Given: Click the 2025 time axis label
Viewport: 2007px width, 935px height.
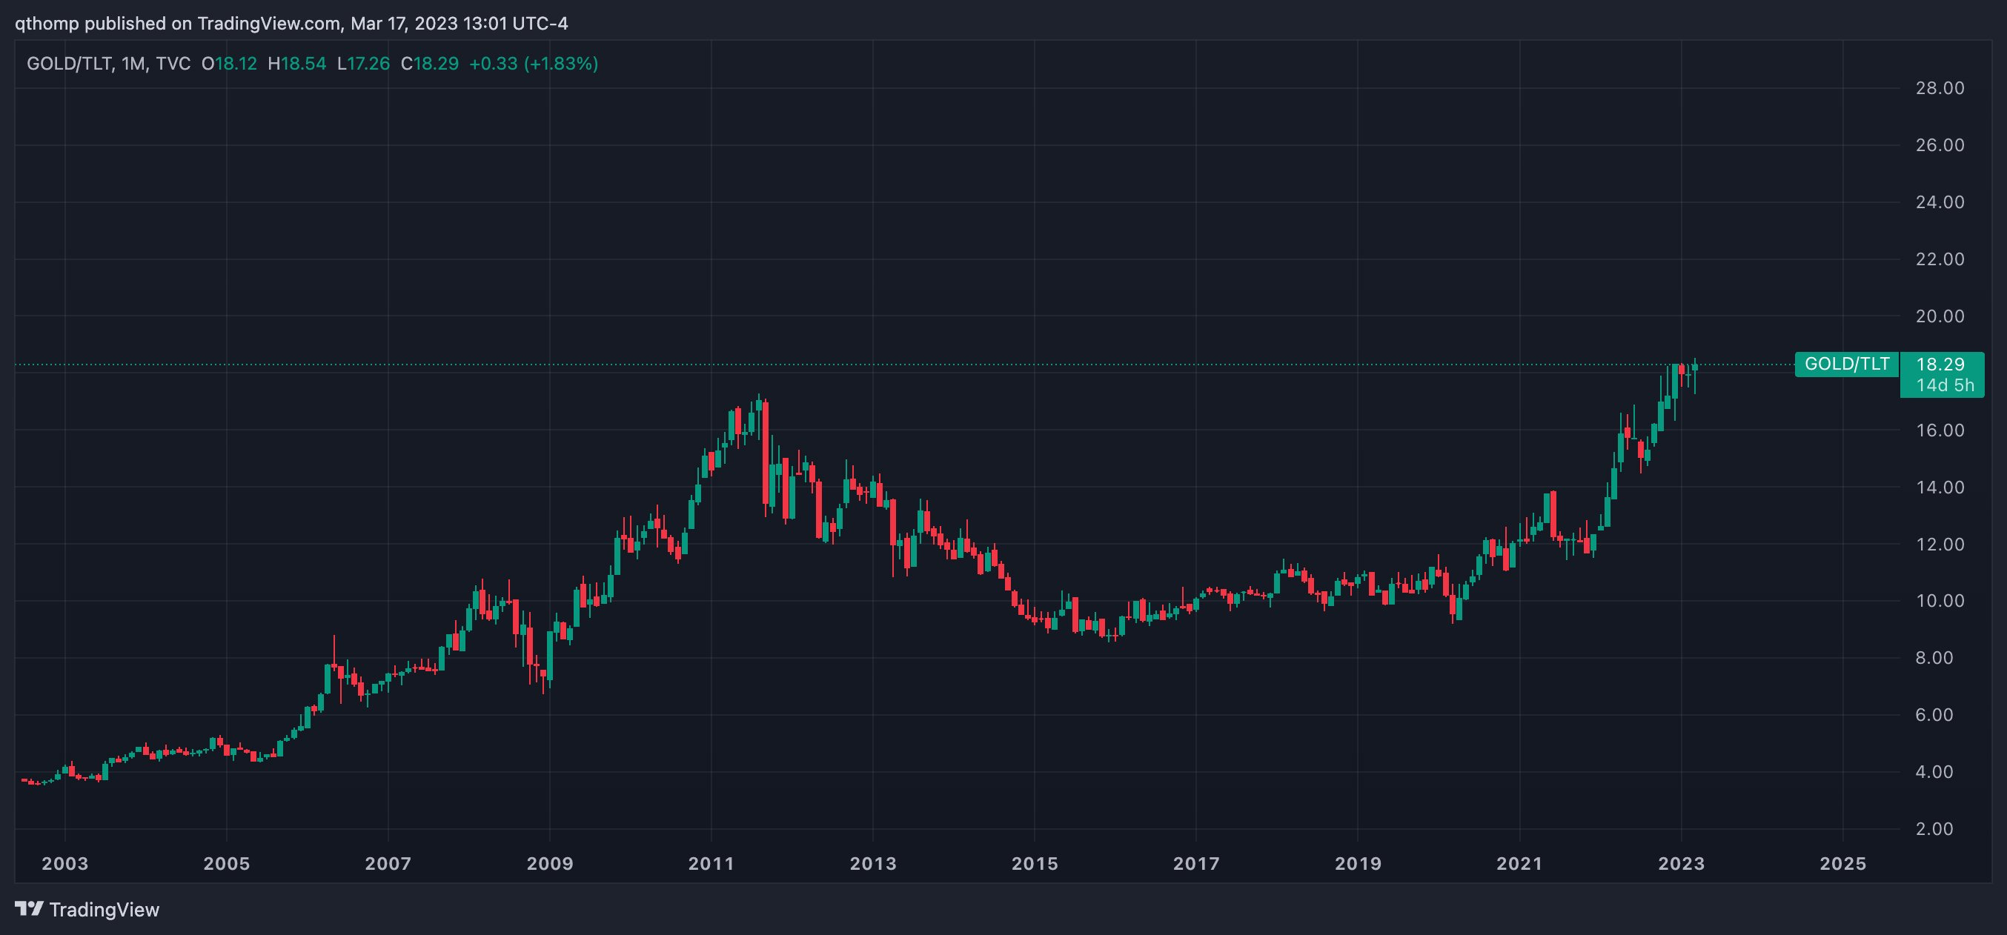Looking at the screenshot, I should (x=1842, y=863).
